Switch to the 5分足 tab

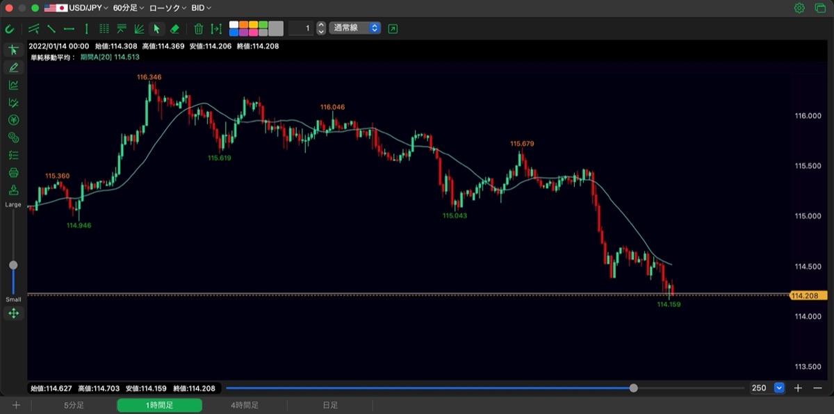pos(74,405)
